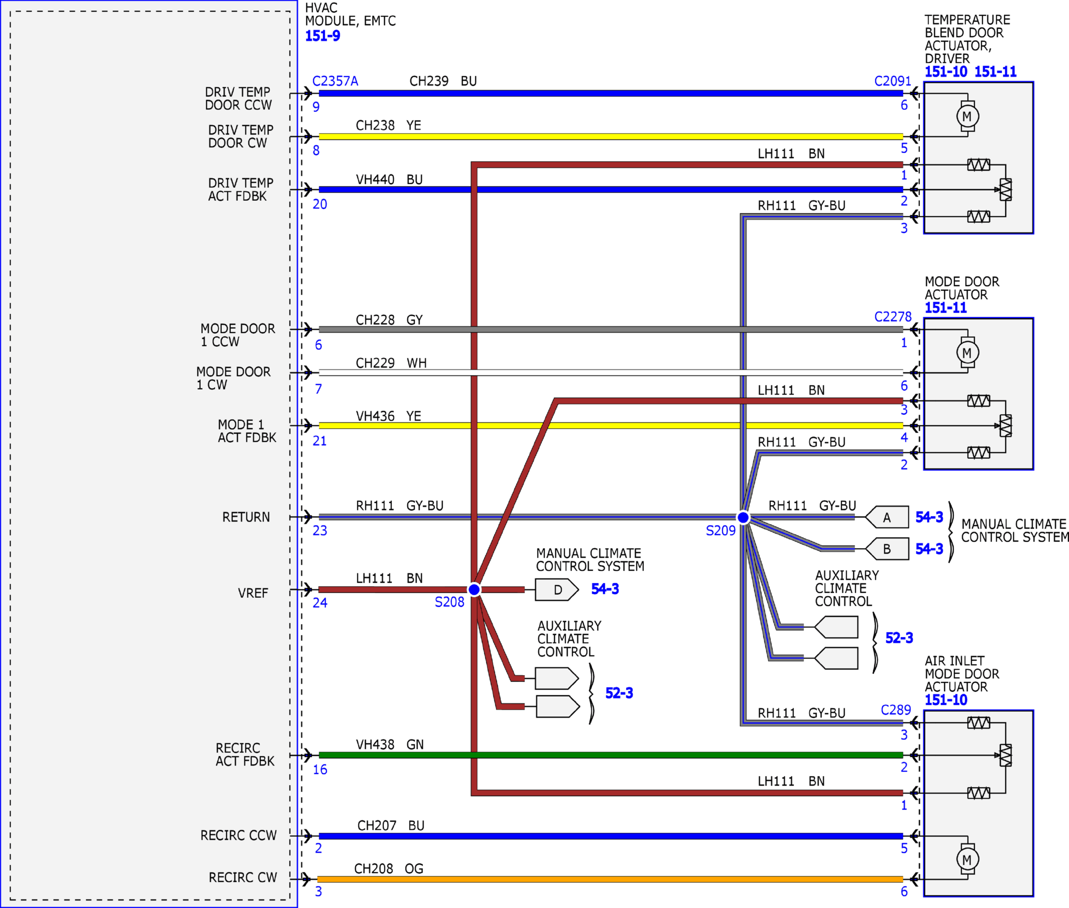The image size is (1069, 908).
Task: Click the motor symbol in Mode Door Actuator
Action: (968, 352)
